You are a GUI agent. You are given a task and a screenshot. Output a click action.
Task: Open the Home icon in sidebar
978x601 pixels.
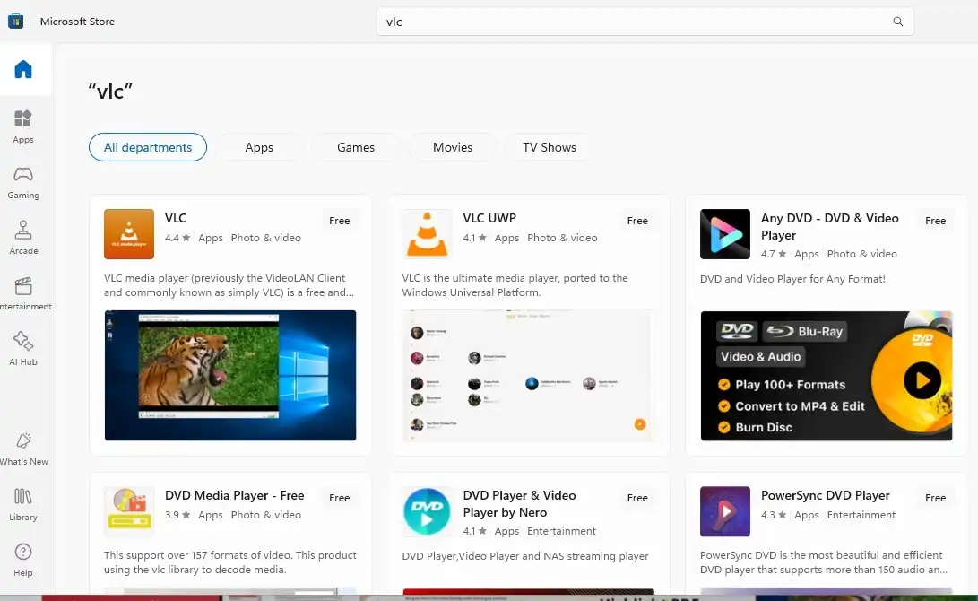[23, 69]
